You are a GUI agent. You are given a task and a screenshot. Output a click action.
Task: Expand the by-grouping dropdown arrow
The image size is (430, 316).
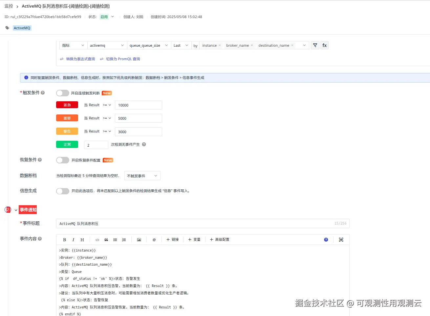[304, 45]
